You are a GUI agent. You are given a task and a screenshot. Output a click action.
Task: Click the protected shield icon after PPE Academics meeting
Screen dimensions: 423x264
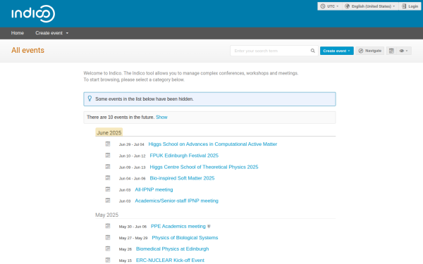tap(209, 227)
